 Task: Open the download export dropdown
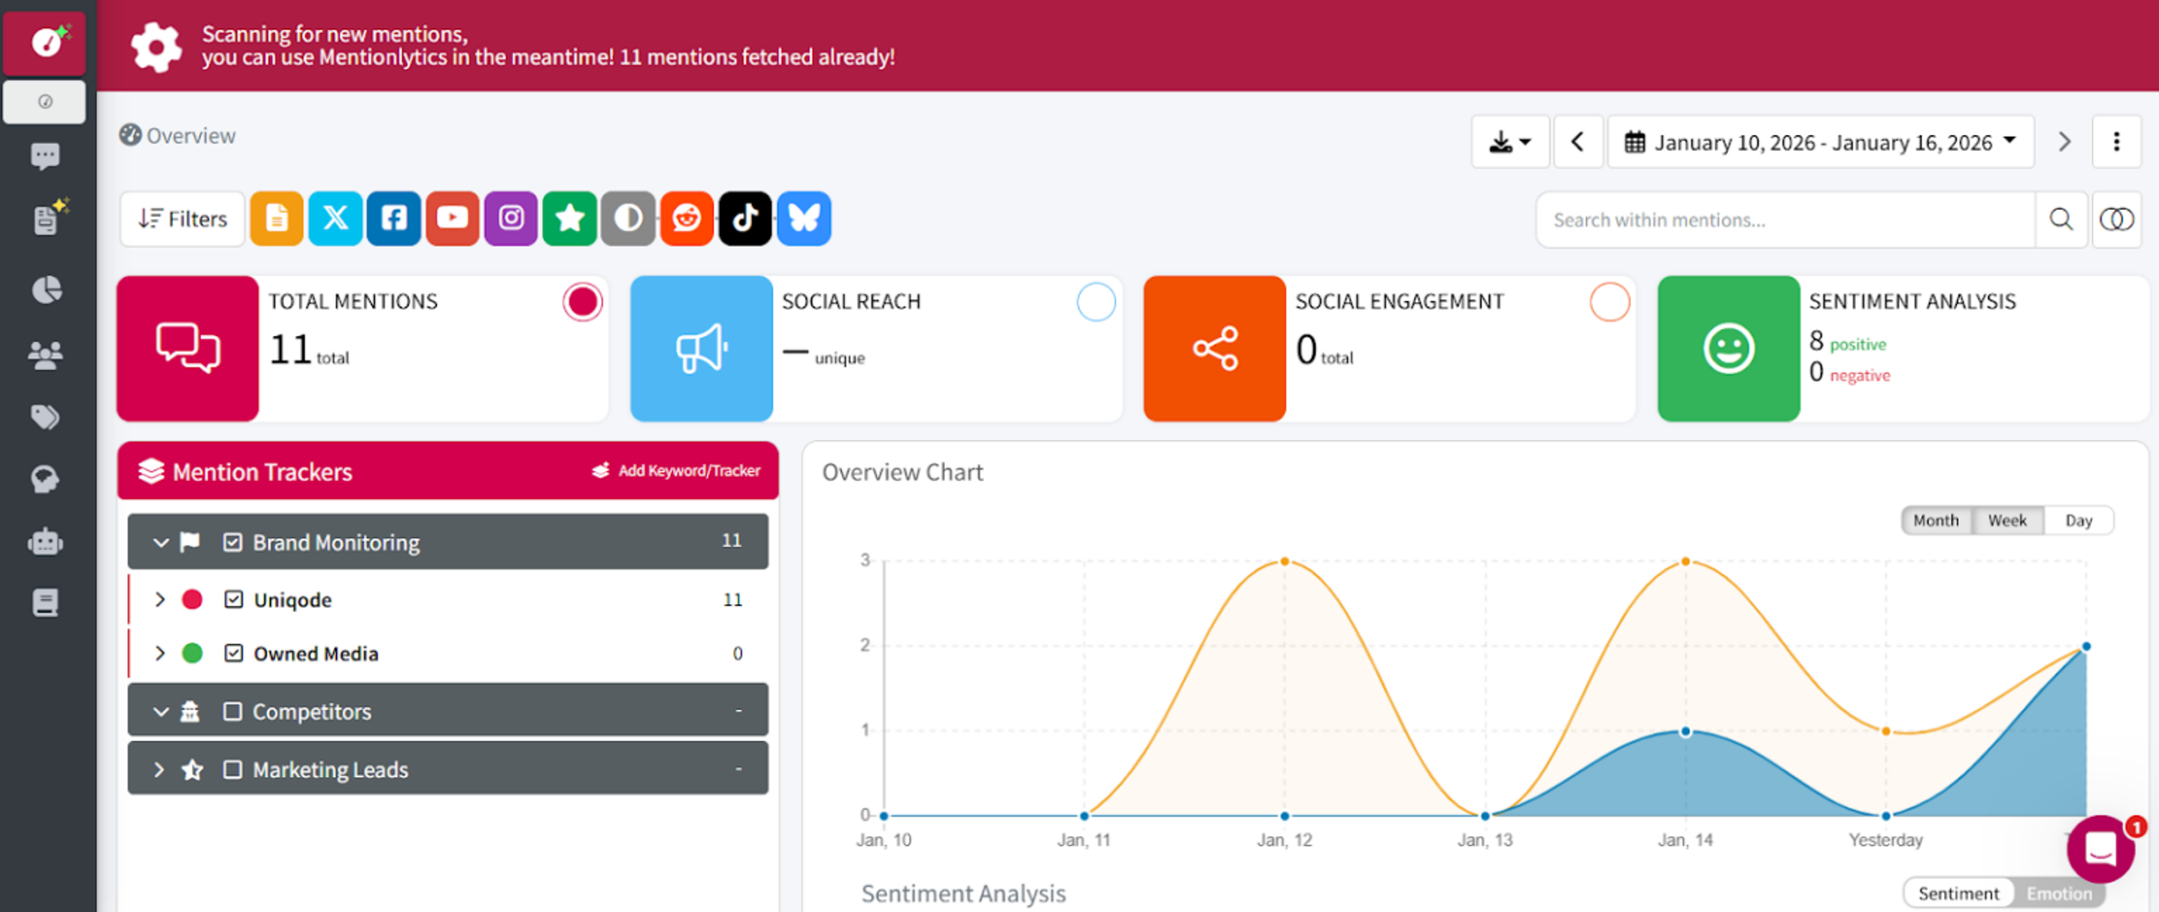[1510, 142]
